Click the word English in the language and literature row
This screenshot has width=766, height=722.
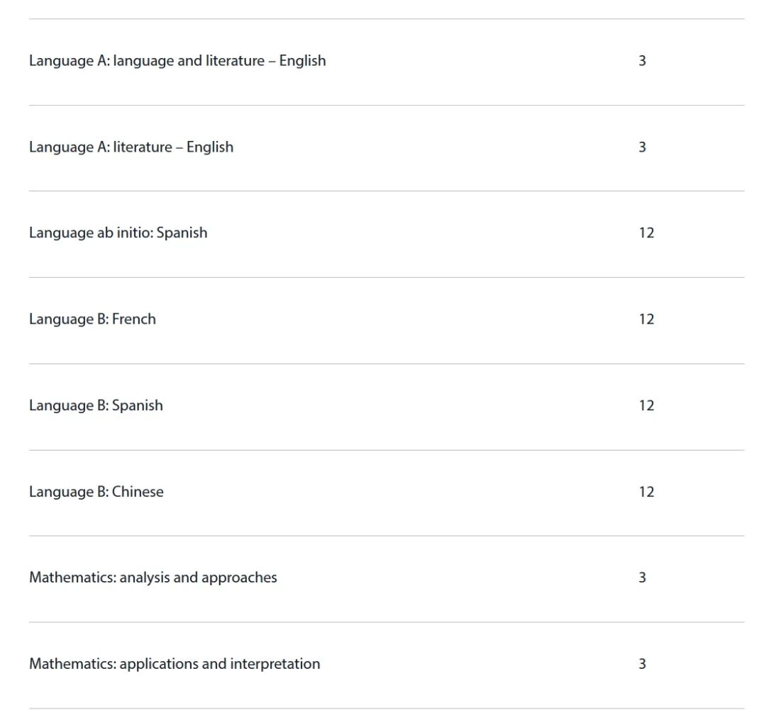(302, 61)
